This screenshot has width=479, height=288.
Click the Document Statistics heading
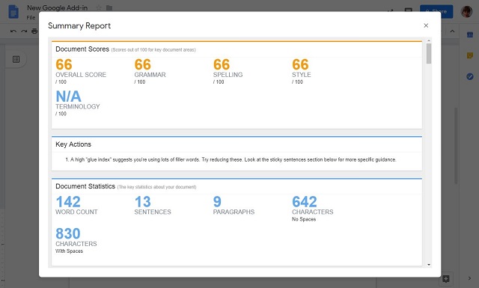point(85,186)
